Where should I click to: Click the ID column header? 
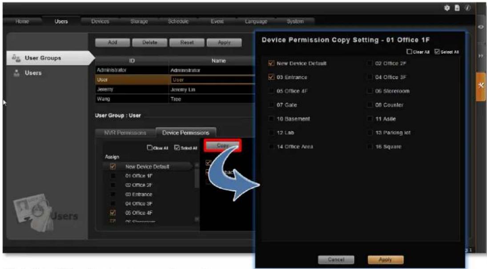click(132, 61)
